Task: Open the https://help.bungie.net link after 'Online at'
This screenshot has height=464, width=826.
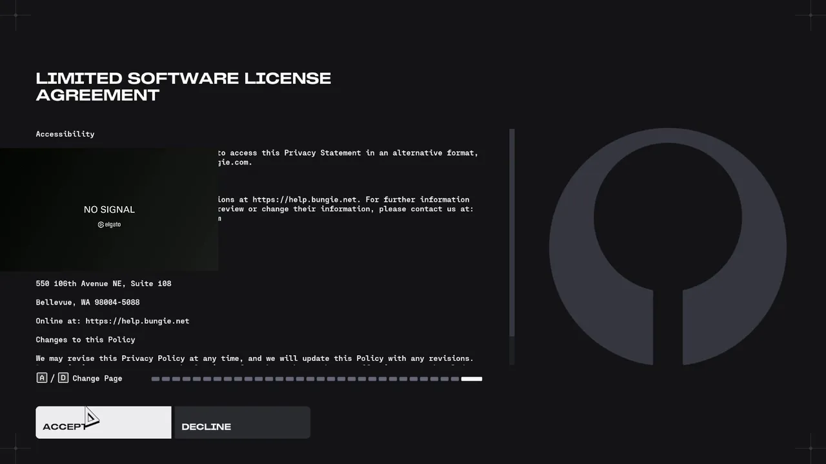Action: tap(137, 321)
